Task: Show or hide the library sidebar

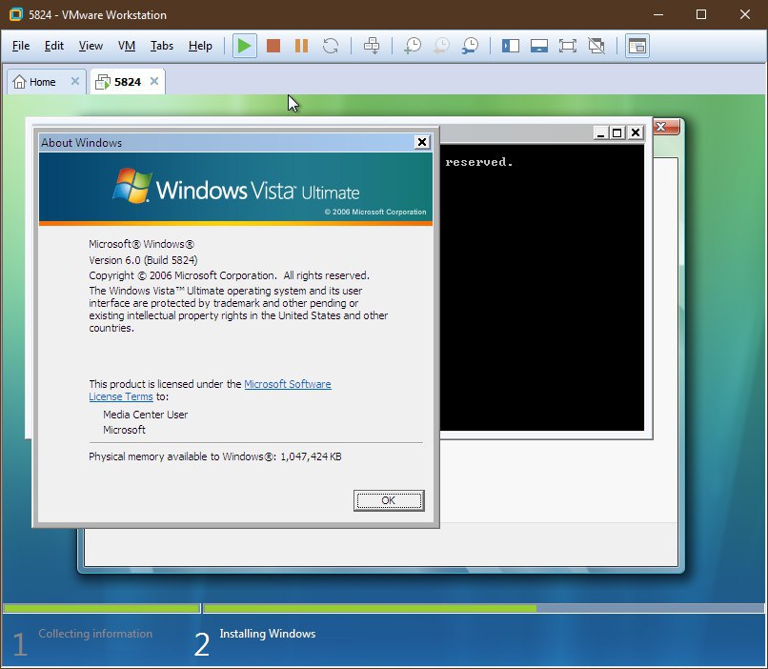Action: (511, 46)
